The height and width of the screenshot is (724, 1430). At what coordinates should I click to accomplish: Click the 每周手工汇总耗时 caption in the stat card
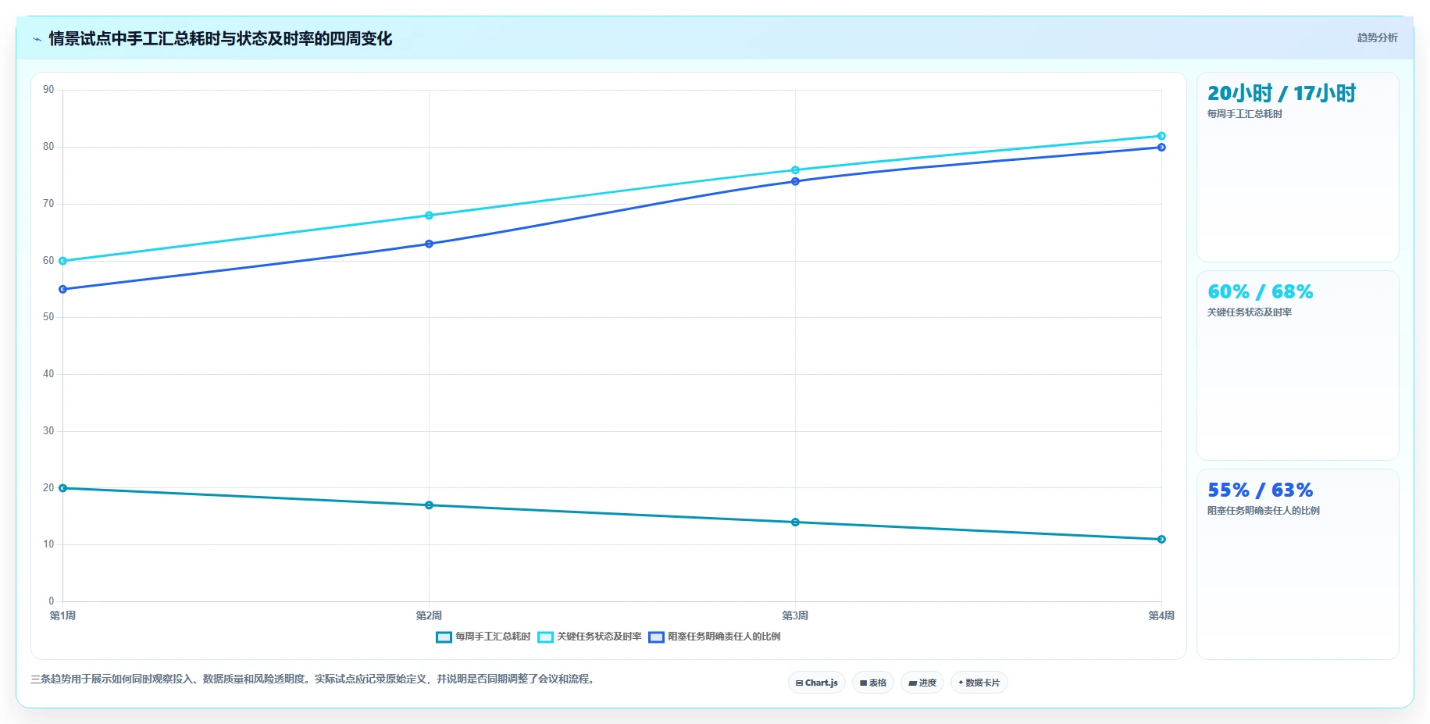1245,114
